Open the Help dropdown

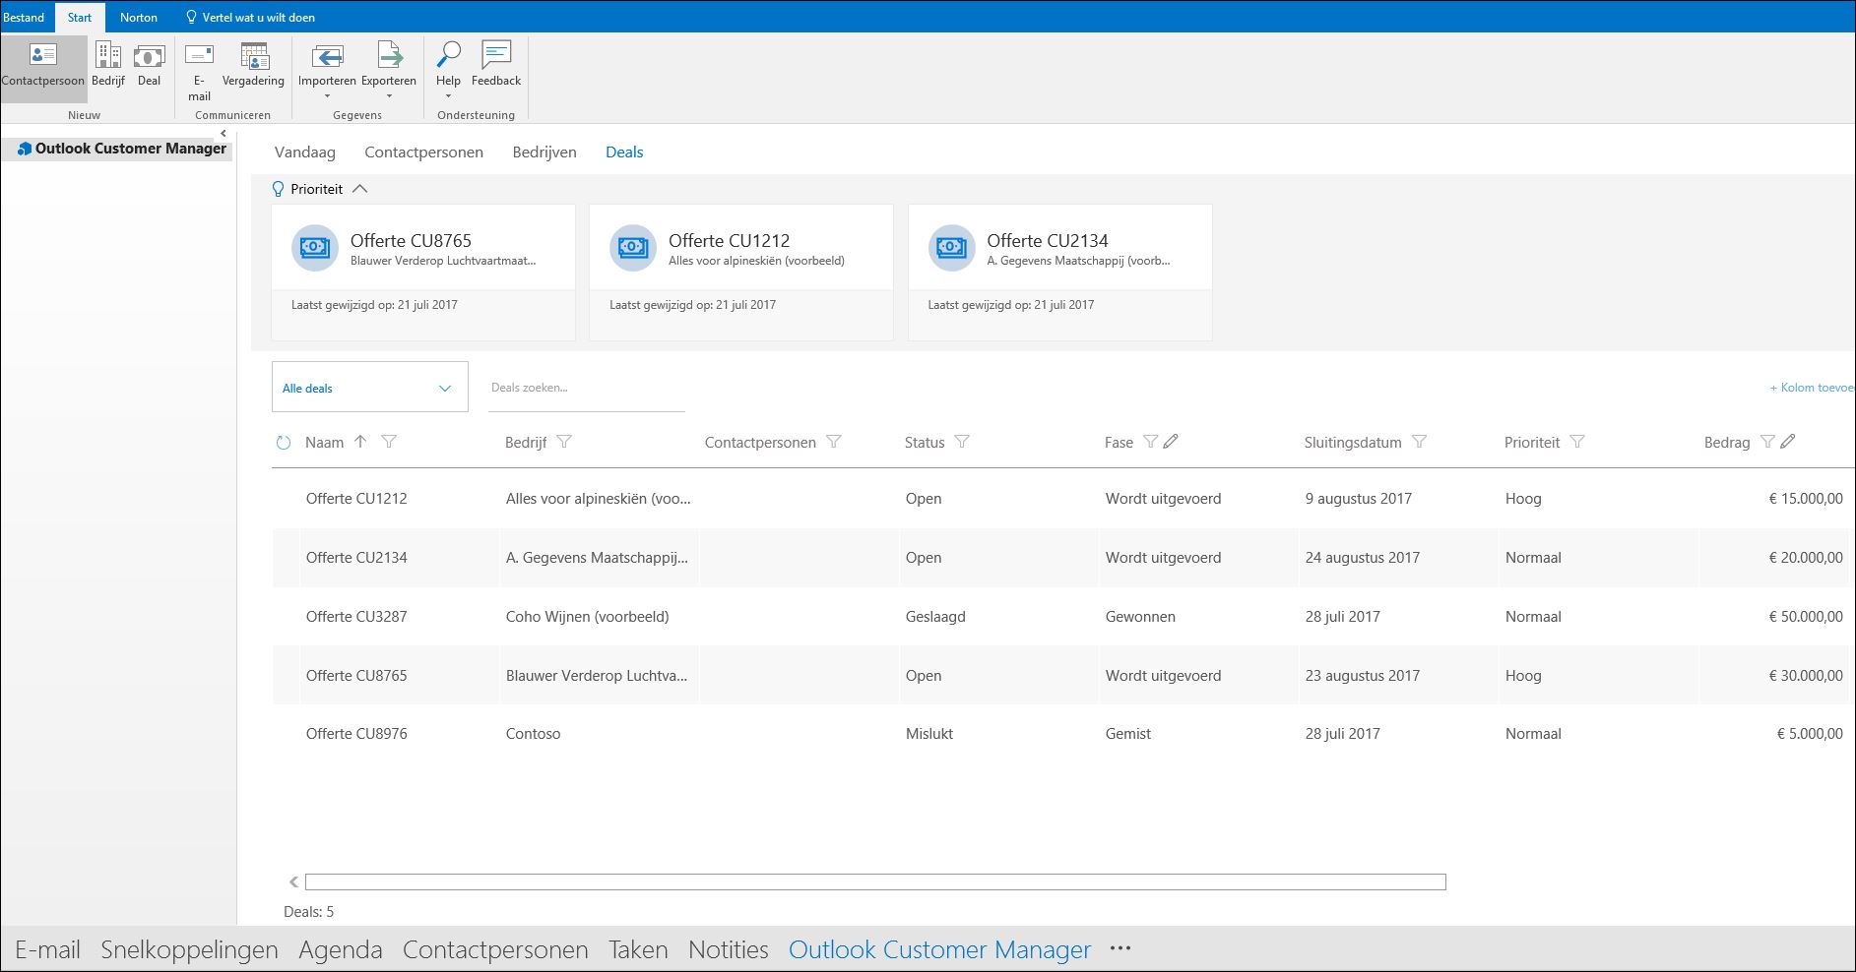tap(448, 72)
